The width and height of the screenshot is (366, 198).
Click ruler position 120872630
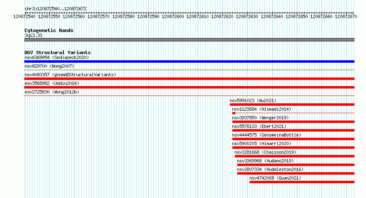[x=247, y=16]
